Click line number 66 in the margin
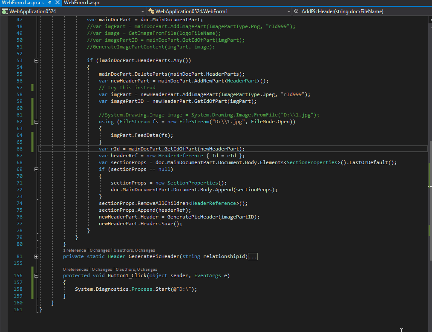 pyautogui.click(x=20, y=149)
